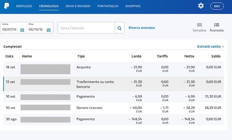The image size is (232, 140).
Task: Expand the Estratti conto dropdown
Action: pyautogui.click(x=210, y=46)
